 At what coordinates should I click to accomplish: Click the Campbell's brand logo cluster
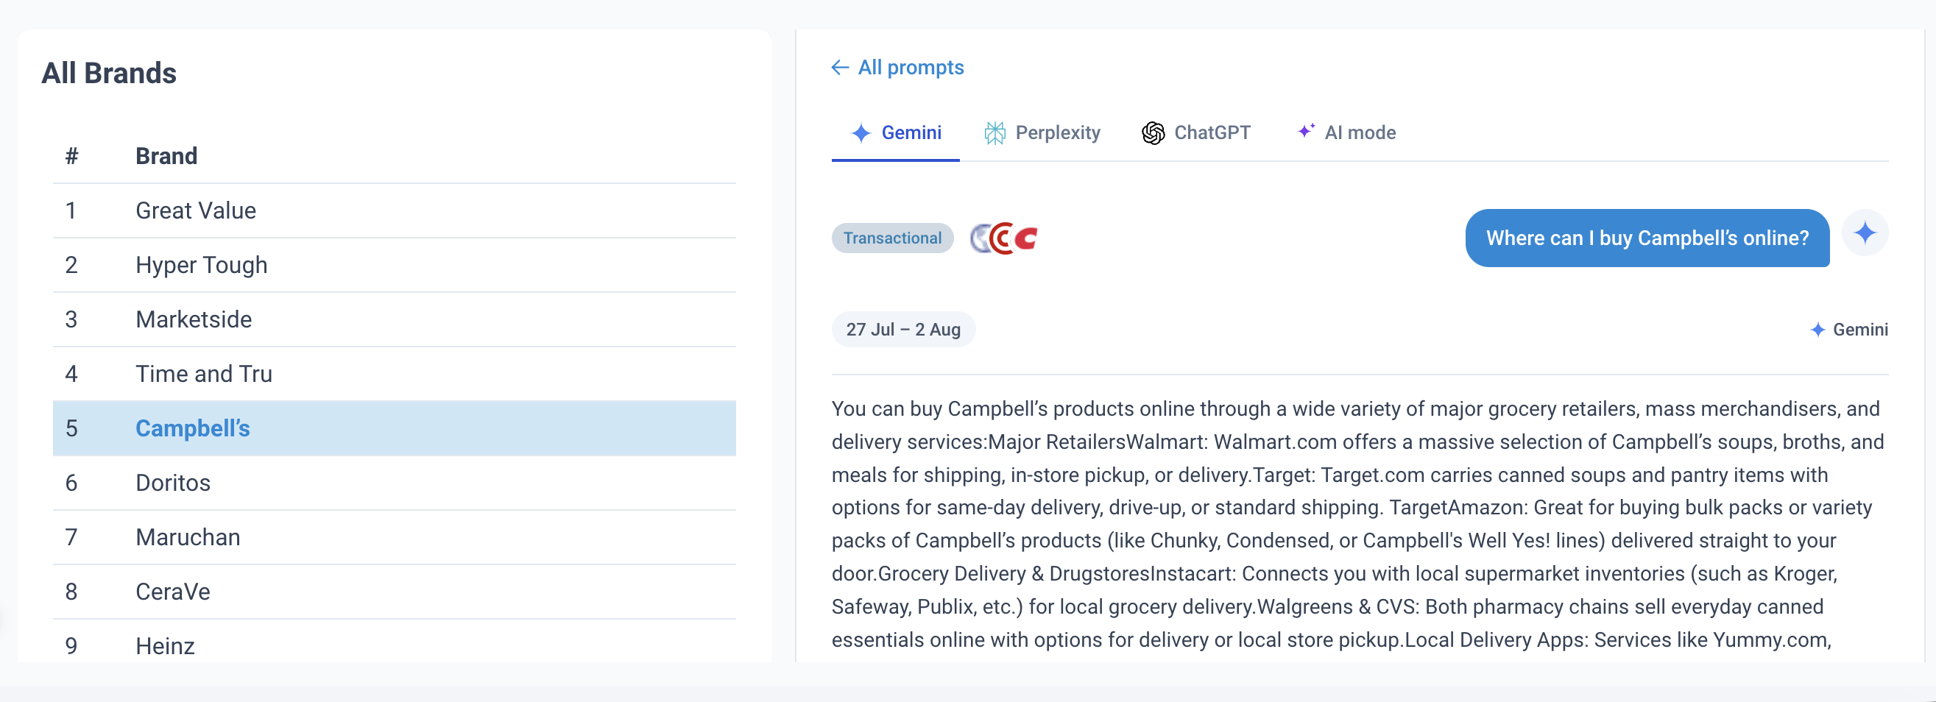(1003, 238)
